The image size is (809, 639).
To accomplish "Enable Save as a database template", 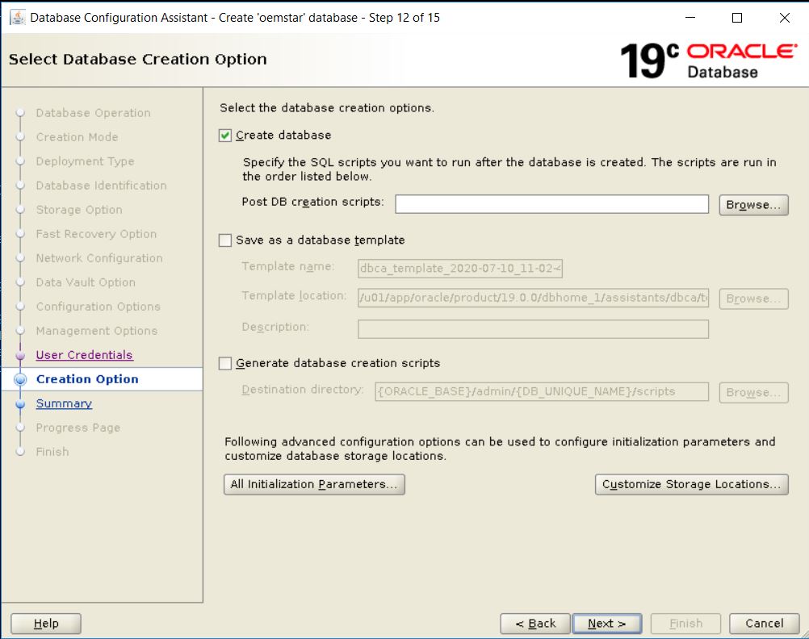I will tap(226, 240).
